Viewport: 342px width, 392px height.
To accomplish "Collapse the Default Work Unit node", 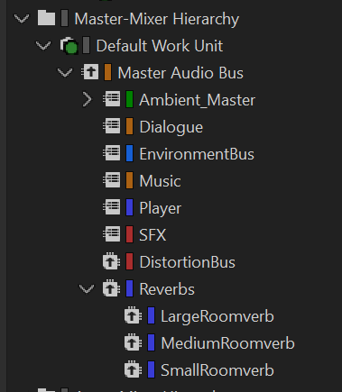I will (x=43, y=46).
